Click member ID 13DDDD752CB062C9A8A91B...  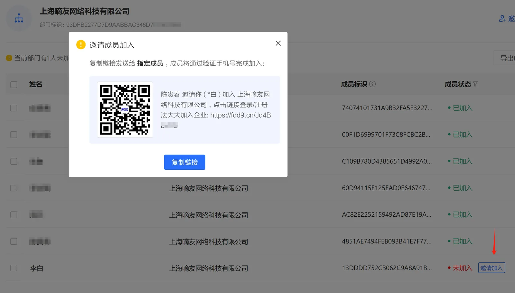click(x=387, y=268)
